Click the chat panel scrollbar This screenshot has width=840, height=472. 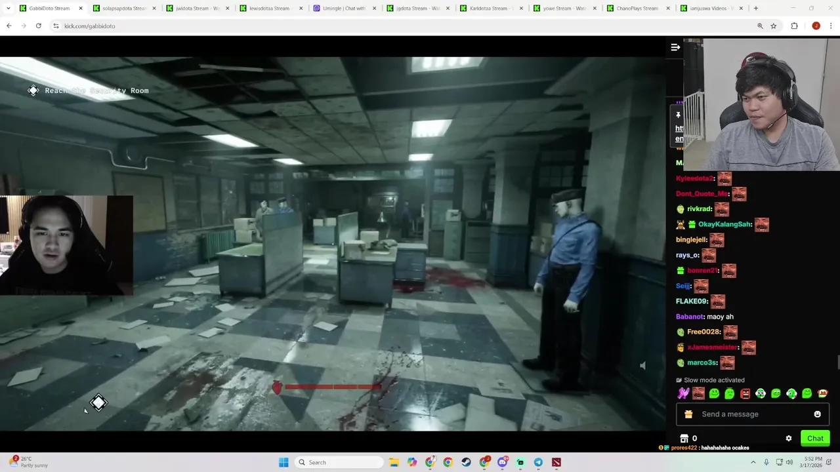[x=838, y=363]
